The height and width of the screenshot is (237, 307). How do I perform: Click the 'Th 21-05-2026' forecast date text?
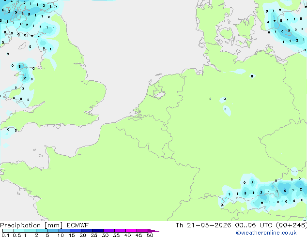coord(203,225)
